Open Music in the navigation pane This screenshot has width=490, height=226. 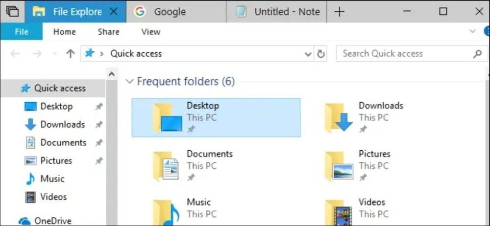52,179
